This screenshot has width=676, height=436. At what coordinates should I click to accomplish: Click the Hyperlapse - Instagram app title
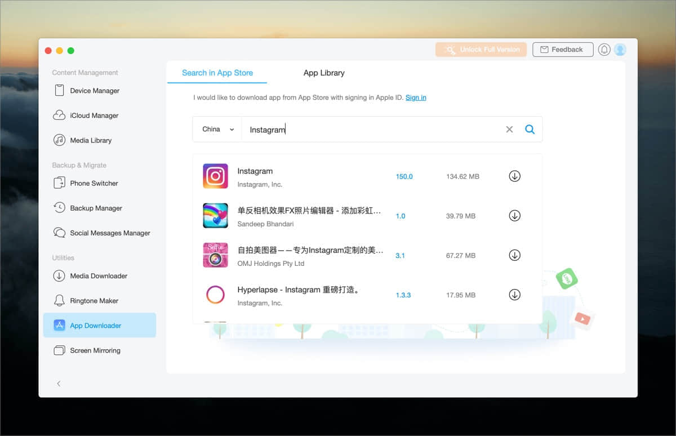299,290
